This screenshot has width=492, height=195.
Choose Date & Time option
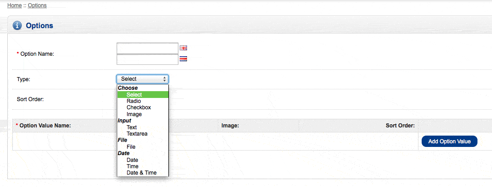coord(141,173)
